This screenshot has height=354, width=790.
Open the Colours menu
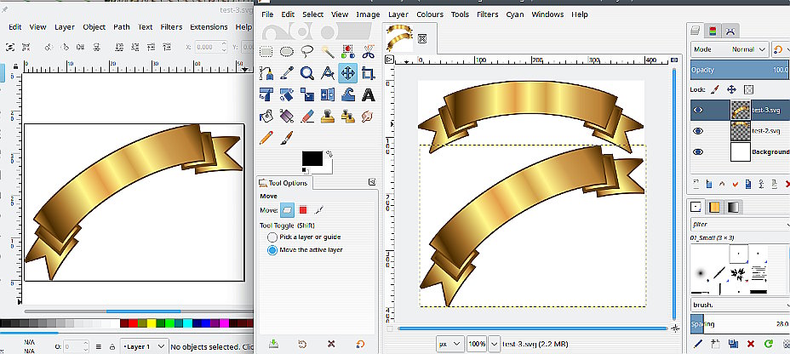(429, 14)
